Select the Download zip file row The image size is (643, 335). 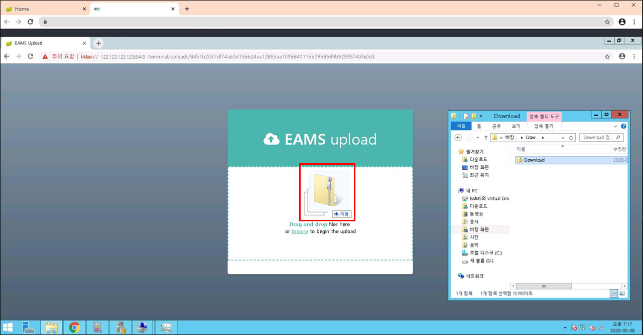(570, 160)
